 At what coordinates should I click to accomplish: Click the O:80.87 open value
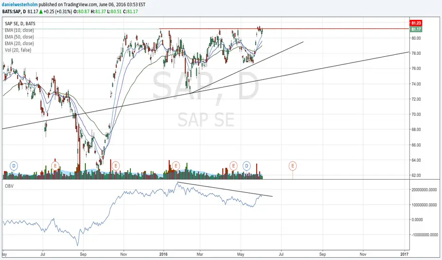pyautogui.click(x=82, y=11)
